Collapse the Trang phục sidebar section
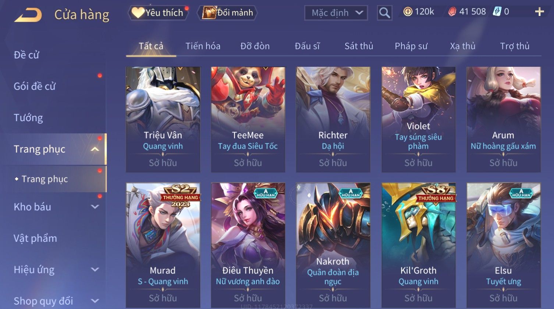This screenshot has height=309, width=554. pos(95,149)
